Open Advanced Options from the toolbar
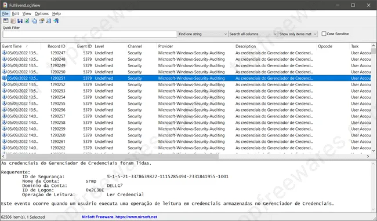This screenshot has width=377, height=221. tap(6, 21)
